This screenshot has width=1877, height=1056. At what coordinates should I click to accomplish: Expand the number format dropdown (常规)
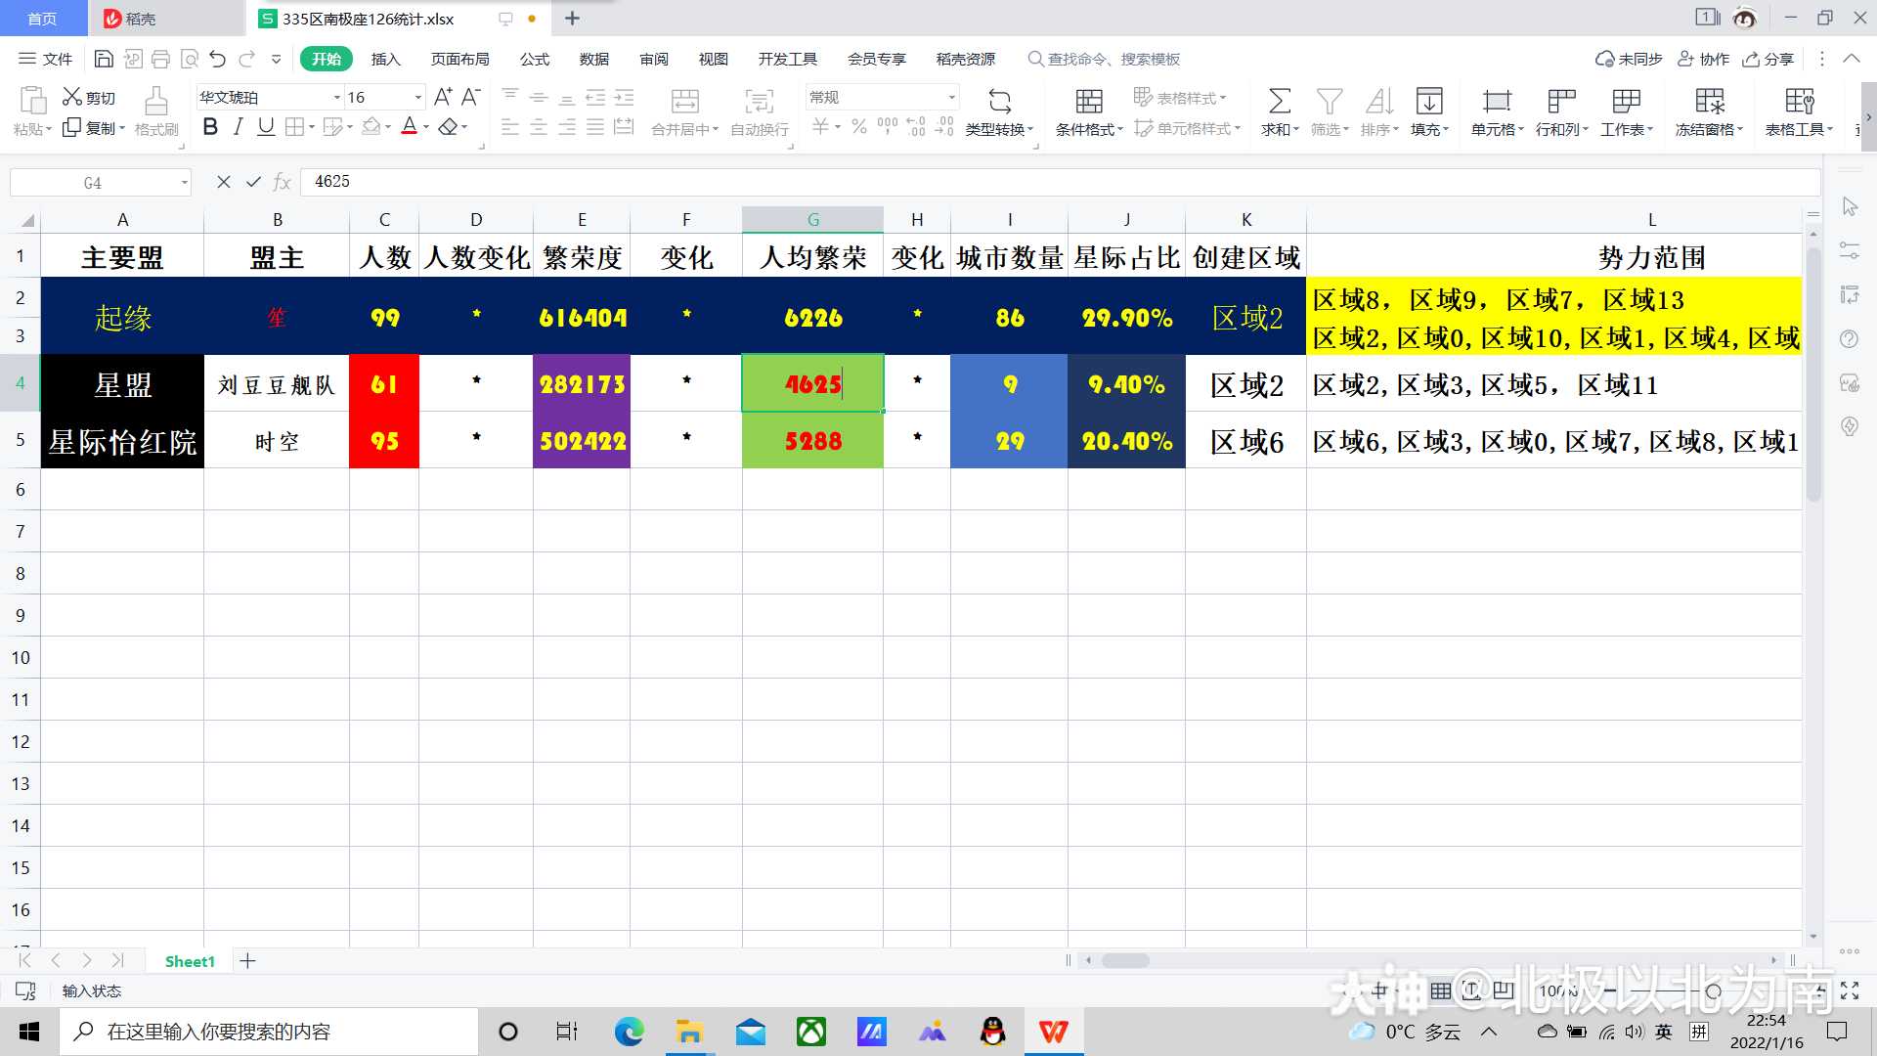coord(951,97)
